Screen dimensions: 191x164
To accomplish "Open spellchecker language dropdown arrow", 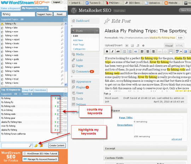I will coord(181,51).
